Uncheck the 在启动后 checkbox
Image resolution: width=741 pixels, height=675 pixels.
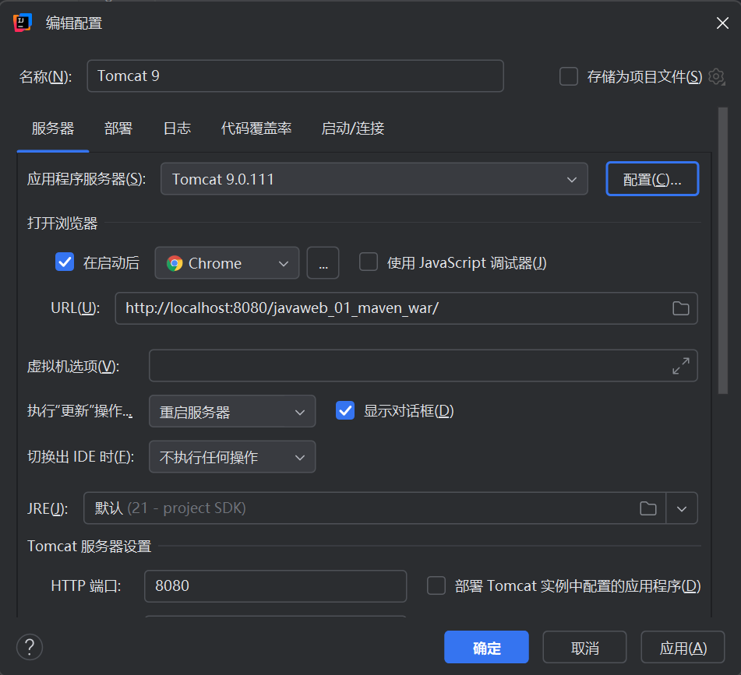tap(65, 262)
